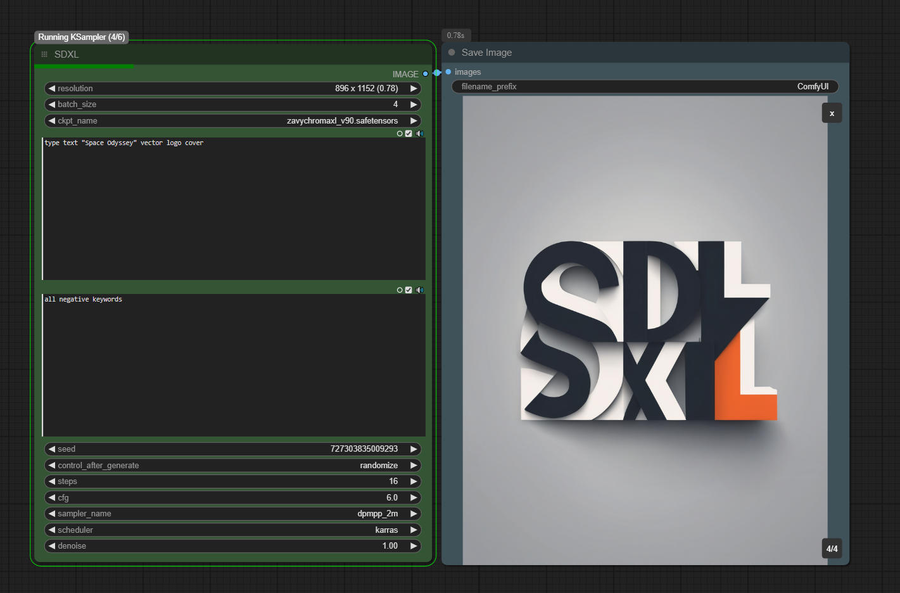Open the sampler_name dropdown showing dpmpp_2m

click(232, 514)
